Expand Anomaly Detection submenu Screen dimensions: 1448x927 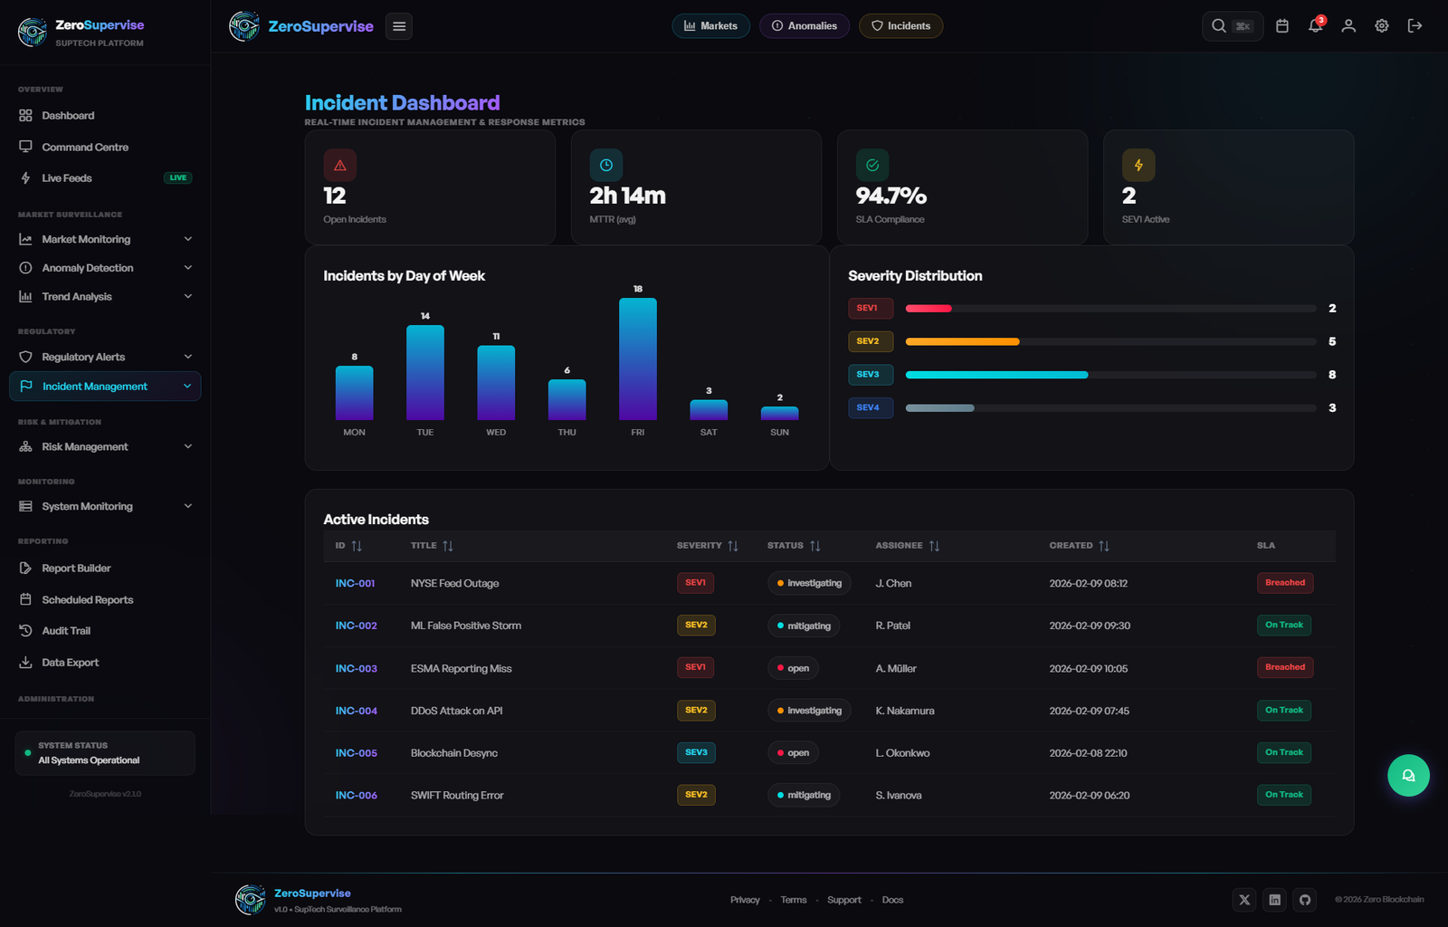click(188, 268)
